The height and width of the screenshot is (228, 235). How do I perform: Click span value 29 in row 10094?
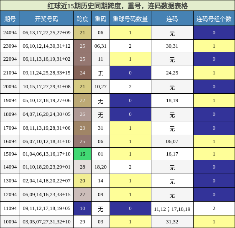pyautogui.click(x=82, y=222)
